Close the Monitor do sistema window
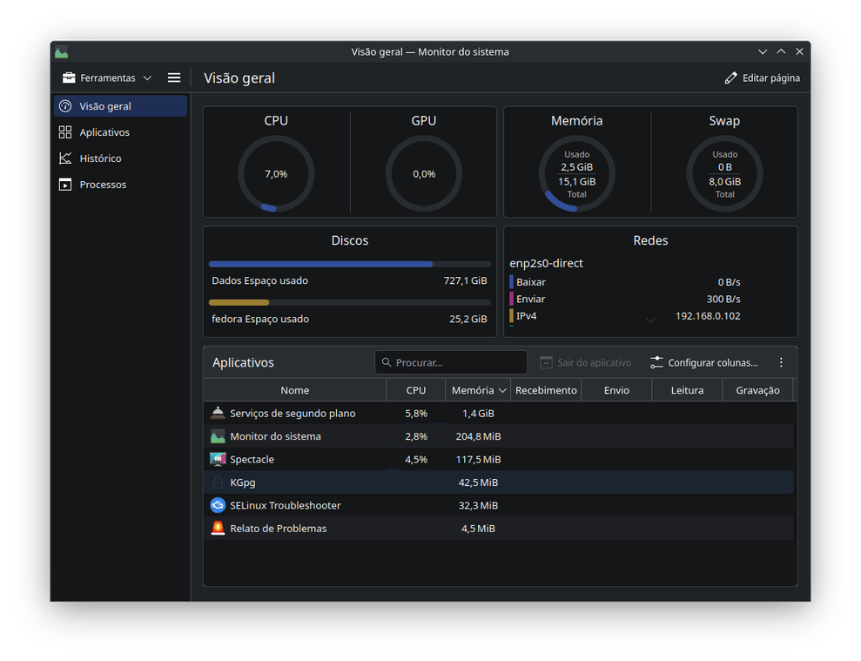Image resolution: width=861 pixels, height=661 pixels. click(x=799, y=51)
